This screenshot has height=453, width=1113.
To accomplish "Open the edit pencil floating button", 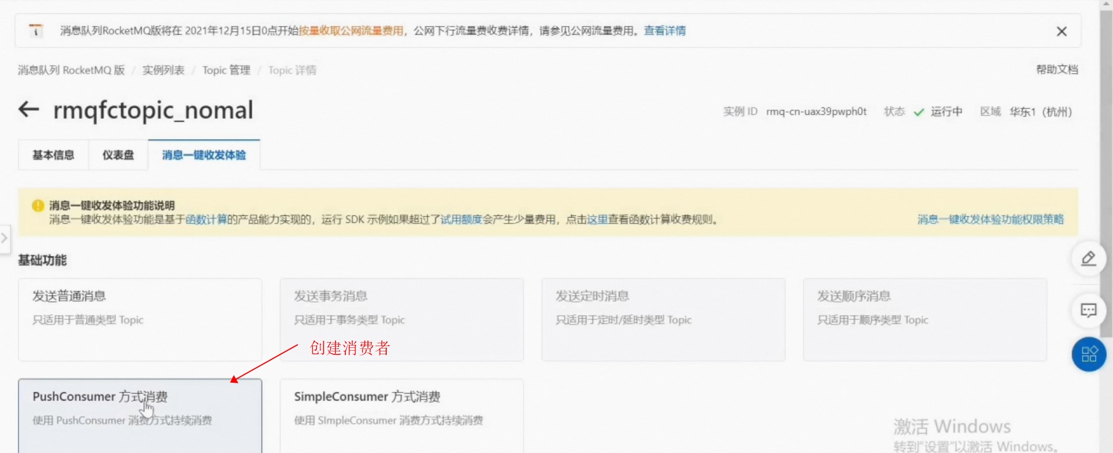I will 1089,258.
